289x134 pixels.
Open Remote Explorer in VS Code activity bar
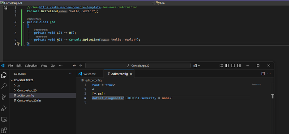click(x=4, y=120)
